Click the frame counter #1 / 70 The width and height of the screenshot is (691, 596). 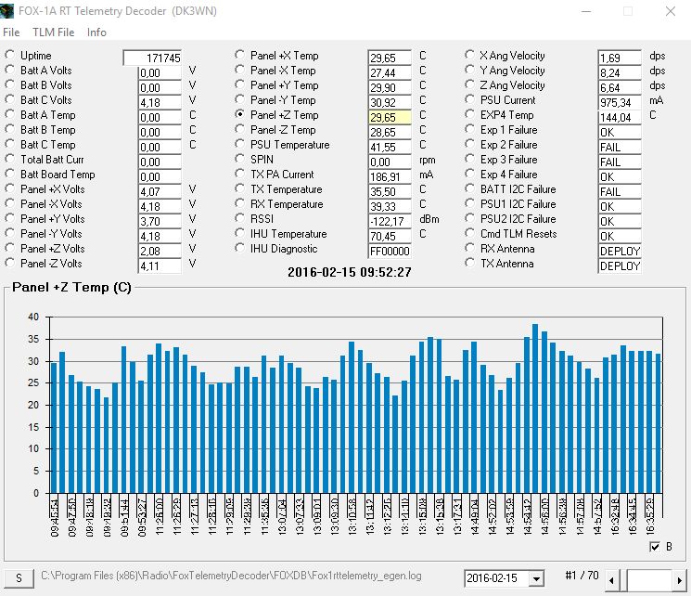[x=582, y=576]
